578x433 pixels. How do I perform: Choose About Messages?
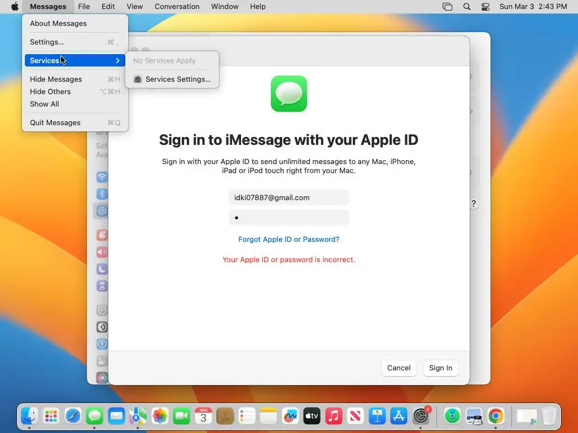click(x=75, y=23)
